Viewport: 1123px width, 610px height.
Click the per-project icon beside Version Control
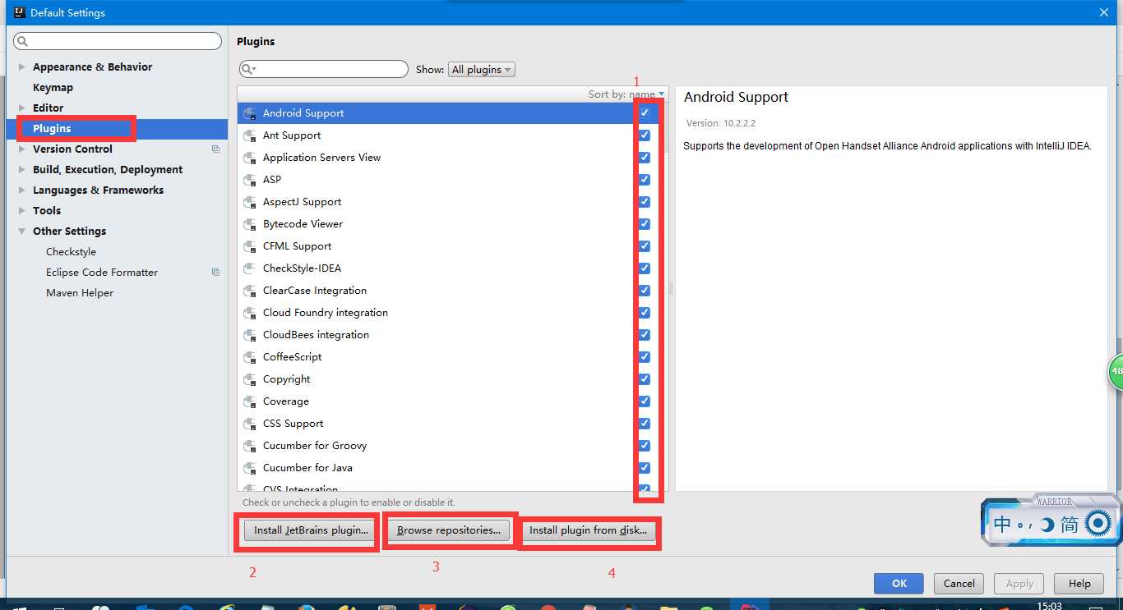(x=215, y=149)
